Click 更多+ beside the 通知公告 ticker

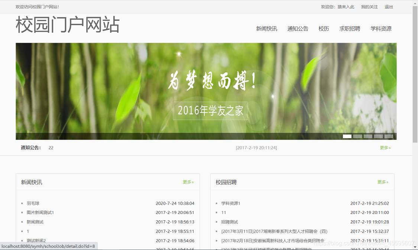pyautogui.click(x=385, y=147)
